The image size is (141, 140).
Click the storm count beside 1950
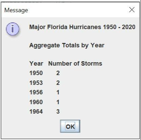pos(58,73)
